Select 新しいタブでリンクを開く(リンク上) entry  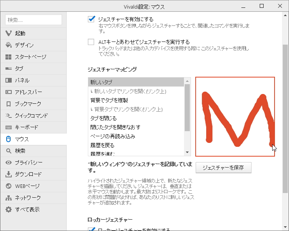136,91
